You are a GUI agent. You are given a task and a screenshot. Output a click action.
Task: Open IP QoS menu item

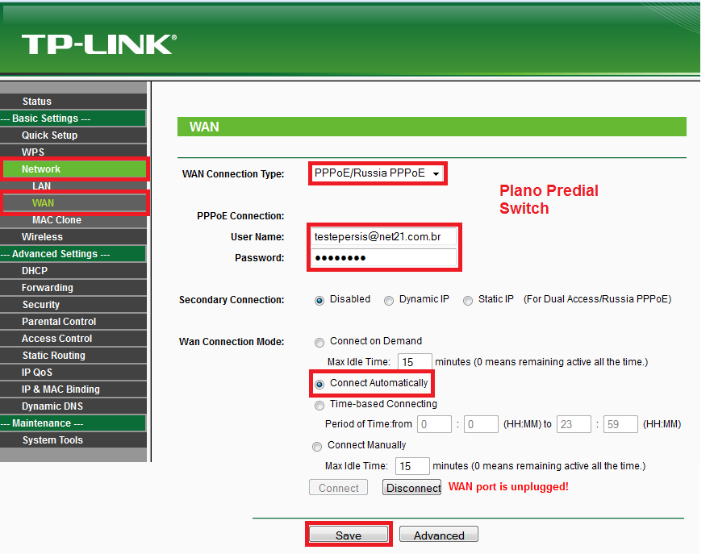click(73, 373)
